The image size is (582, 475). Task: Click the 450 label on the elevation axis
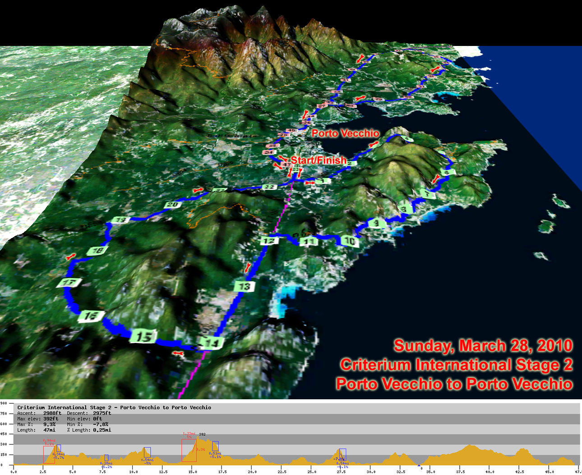click(x=4, y=434)
